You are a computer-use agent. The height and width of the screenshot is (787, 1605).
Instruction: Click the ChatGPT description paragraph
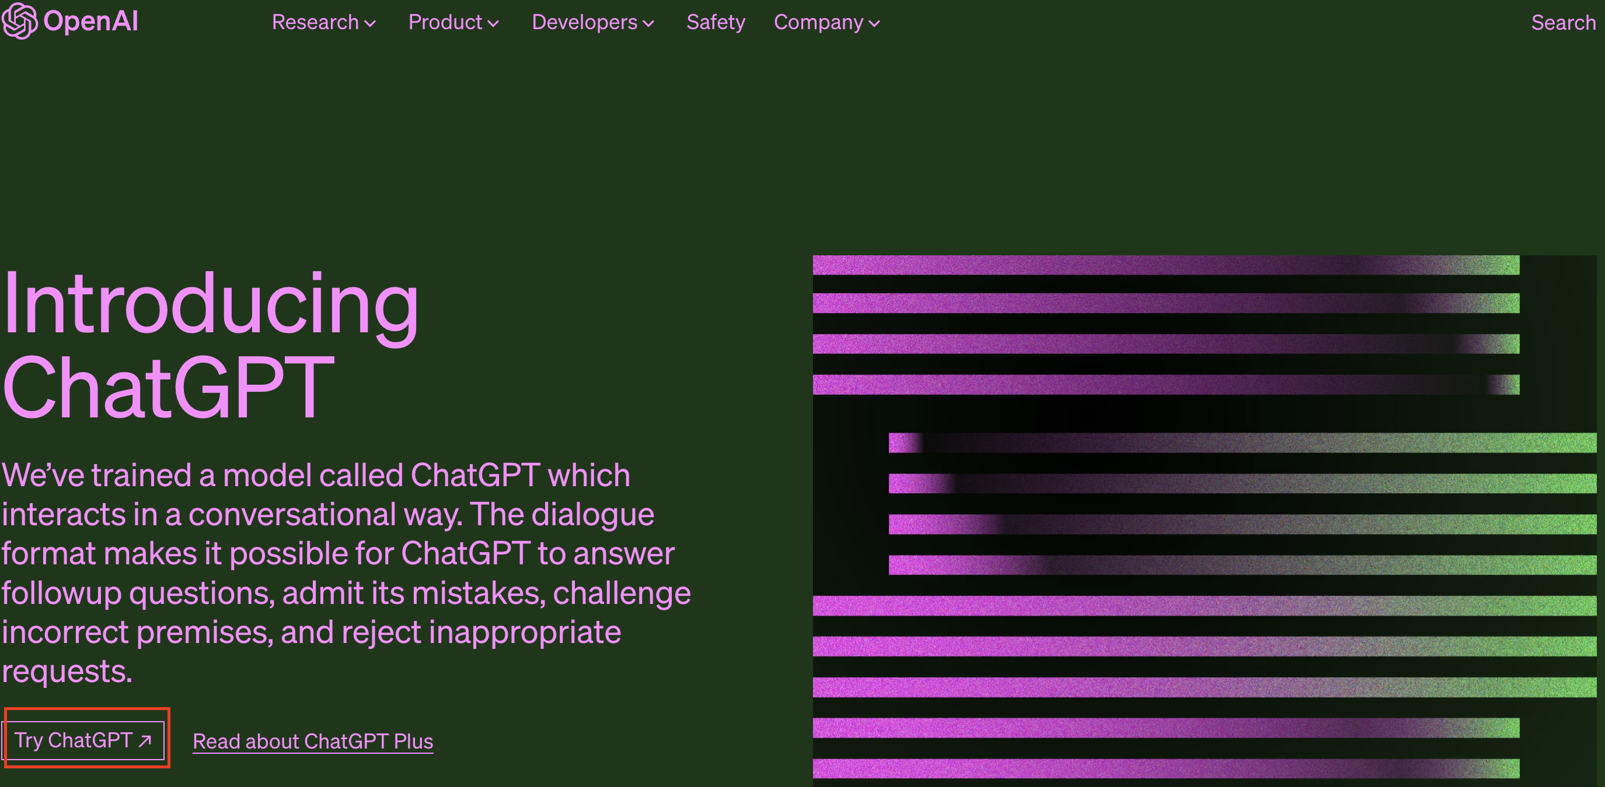point(346,554)
